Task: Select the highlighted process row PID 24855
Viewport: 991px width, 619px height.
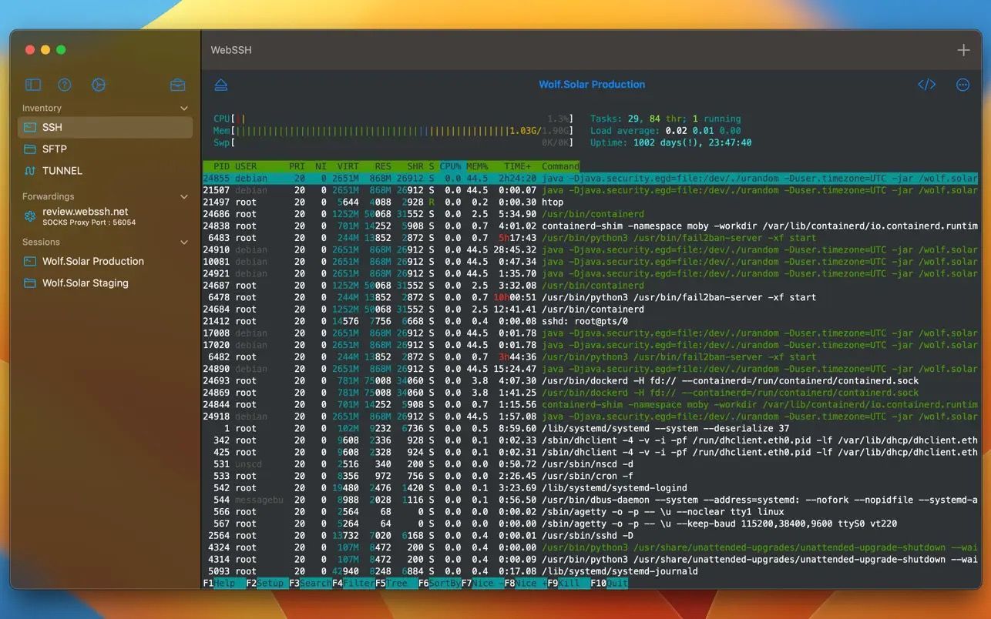Action: point(590,179)
